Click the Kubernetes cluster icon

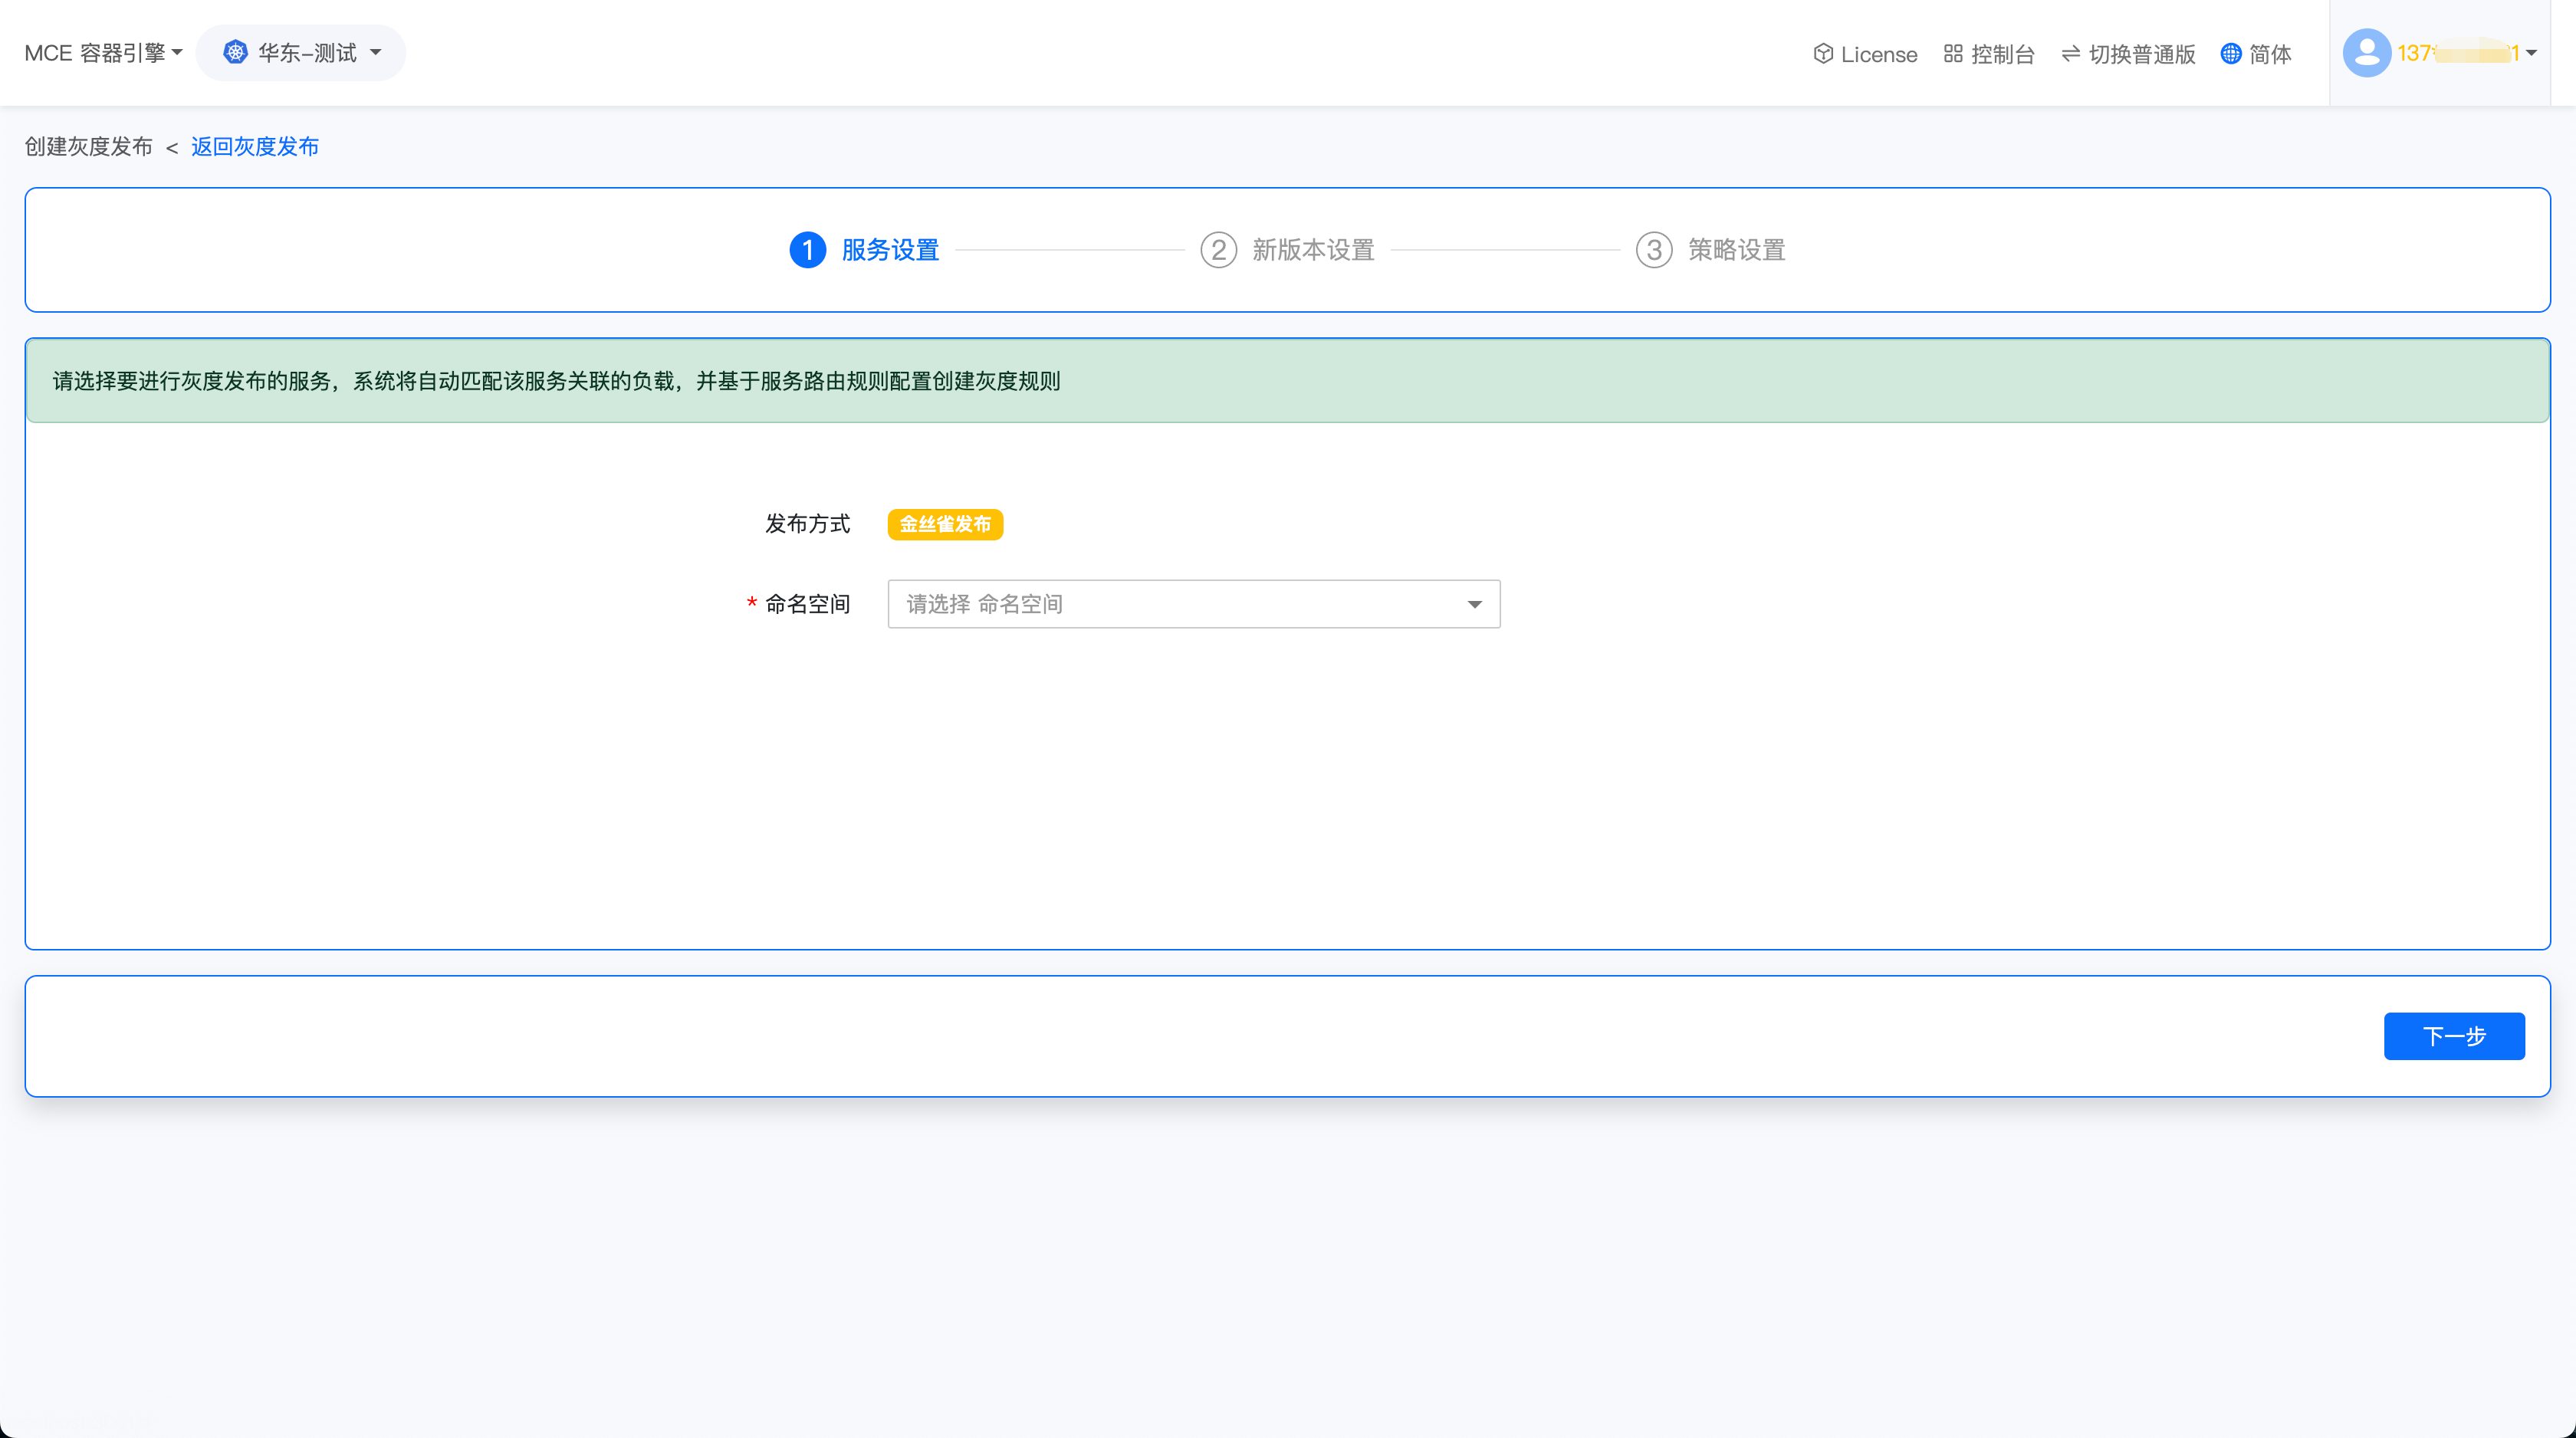click(235, 52)
